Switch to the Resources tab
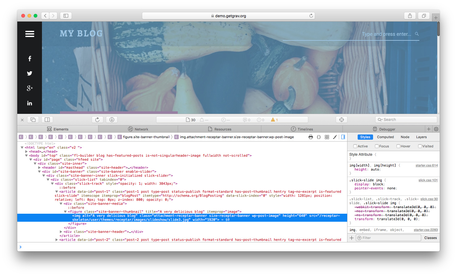Image resolution: width=457 pixels, height=276 pixels. 219,129
